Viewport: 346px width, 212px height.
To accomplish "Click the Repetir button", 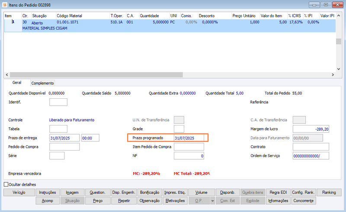I will click(124, 201).
